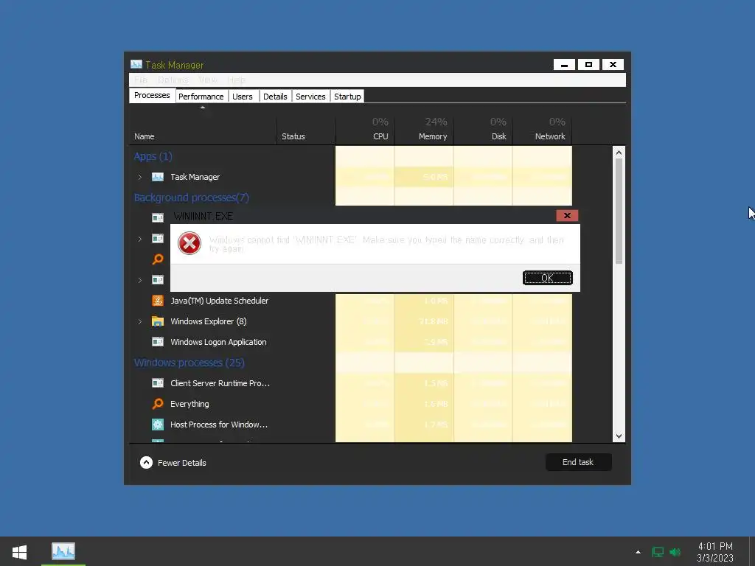The width and height of the screenshot is (755, 566).
Task: Select the Java(TM) Update Scheduler process
Action: [x=350, y=301]
